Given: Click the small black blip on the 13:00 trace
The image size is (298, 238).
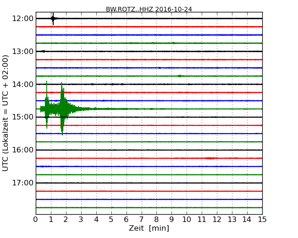Looking at the screenshot, I should point(44,51).
